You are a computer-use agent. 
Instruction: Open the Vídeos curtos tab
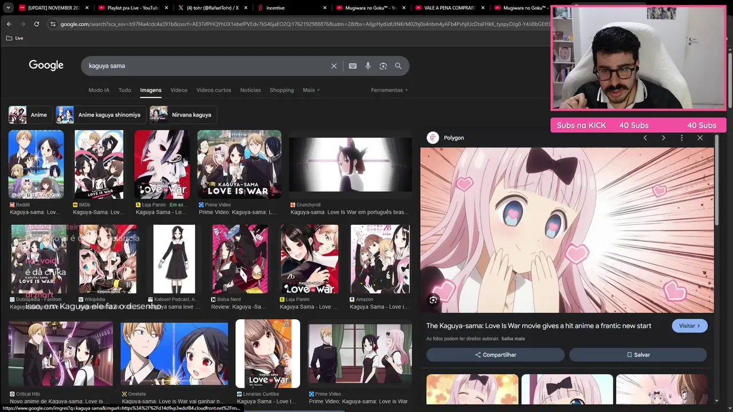tap(214, 90)
